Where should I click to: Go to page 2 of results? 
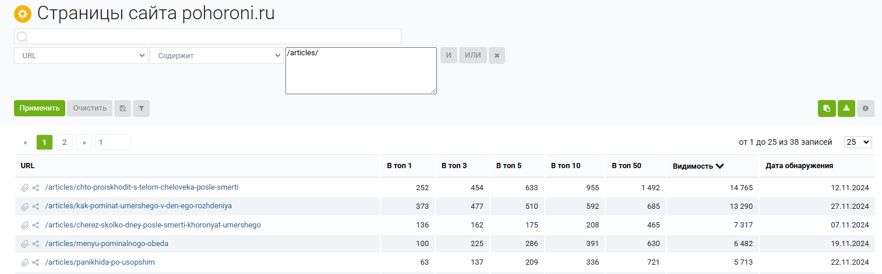coord(64,142)
